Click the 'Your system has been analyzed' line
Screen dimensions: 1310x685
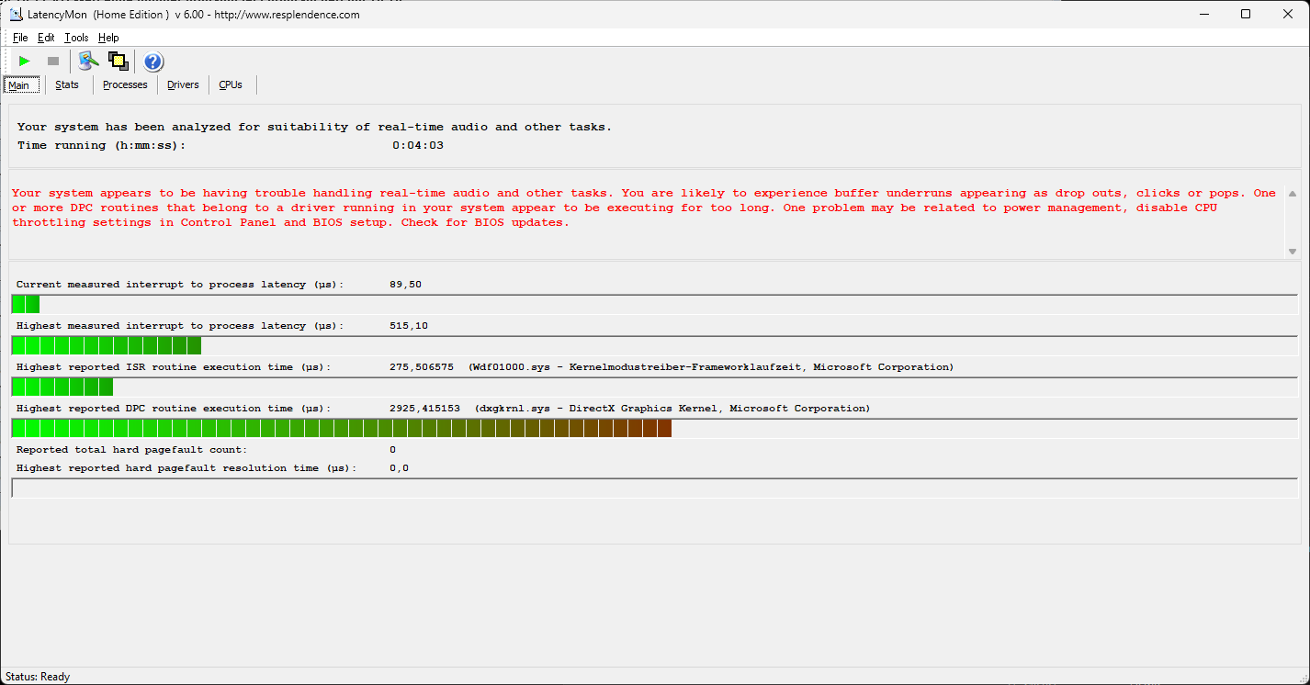(x=314, y=127)
